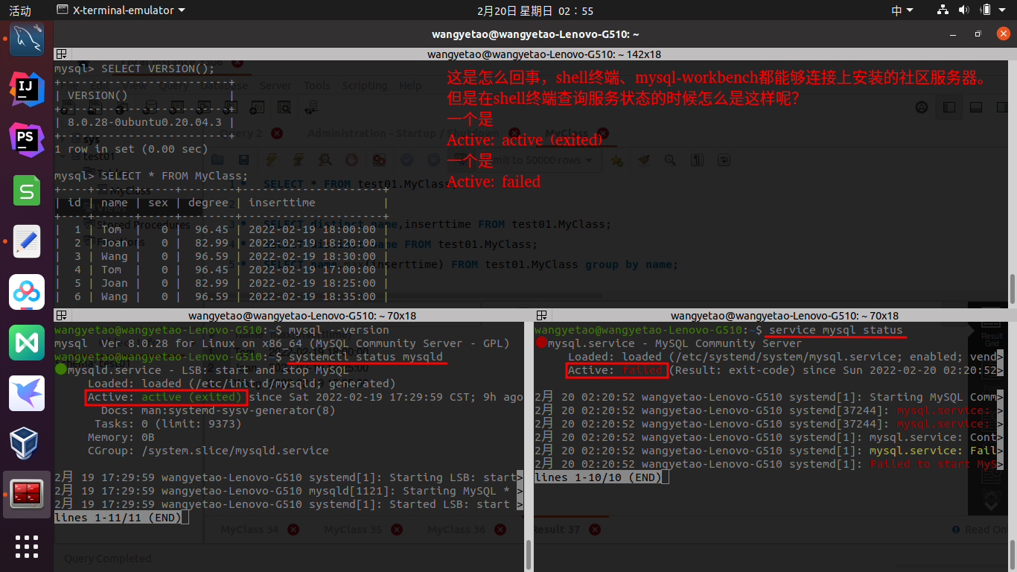Open WPS Spreadsheets green S dock icon
This screenshot has height=572, width=1017.
[x=27, y=191]
